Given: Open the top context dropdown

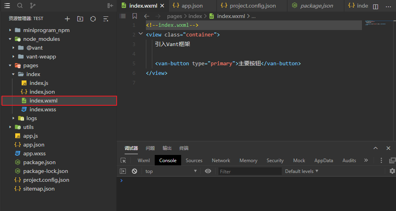Looking at the screenshot, I should (171, 171).
